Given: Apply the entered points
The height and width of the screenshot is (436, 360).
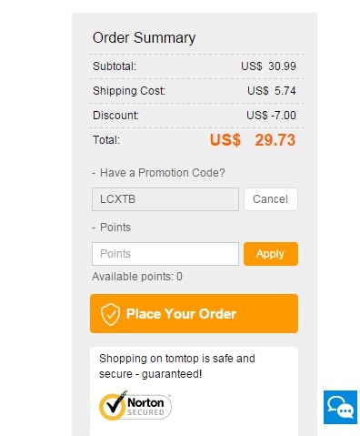Looking at the screenshot, I should [x=271, y=254].
